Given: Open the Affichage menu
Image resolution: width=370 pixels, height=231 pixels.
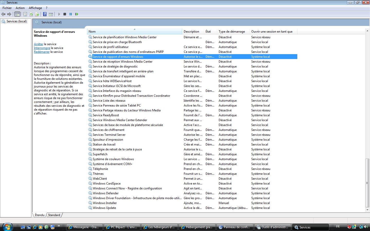Looking at the screenshot, I should click(35, 8).
